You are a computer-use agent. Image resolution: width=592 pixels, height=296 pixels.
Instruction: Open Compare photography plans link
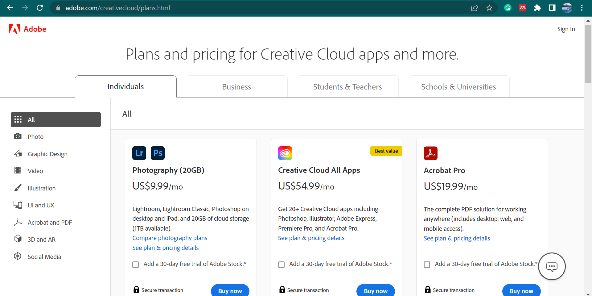[x=170, y=238]
